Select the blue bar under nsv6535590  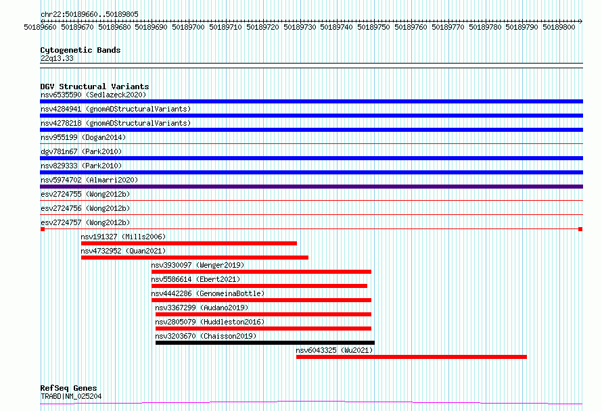tap(311, 101)
